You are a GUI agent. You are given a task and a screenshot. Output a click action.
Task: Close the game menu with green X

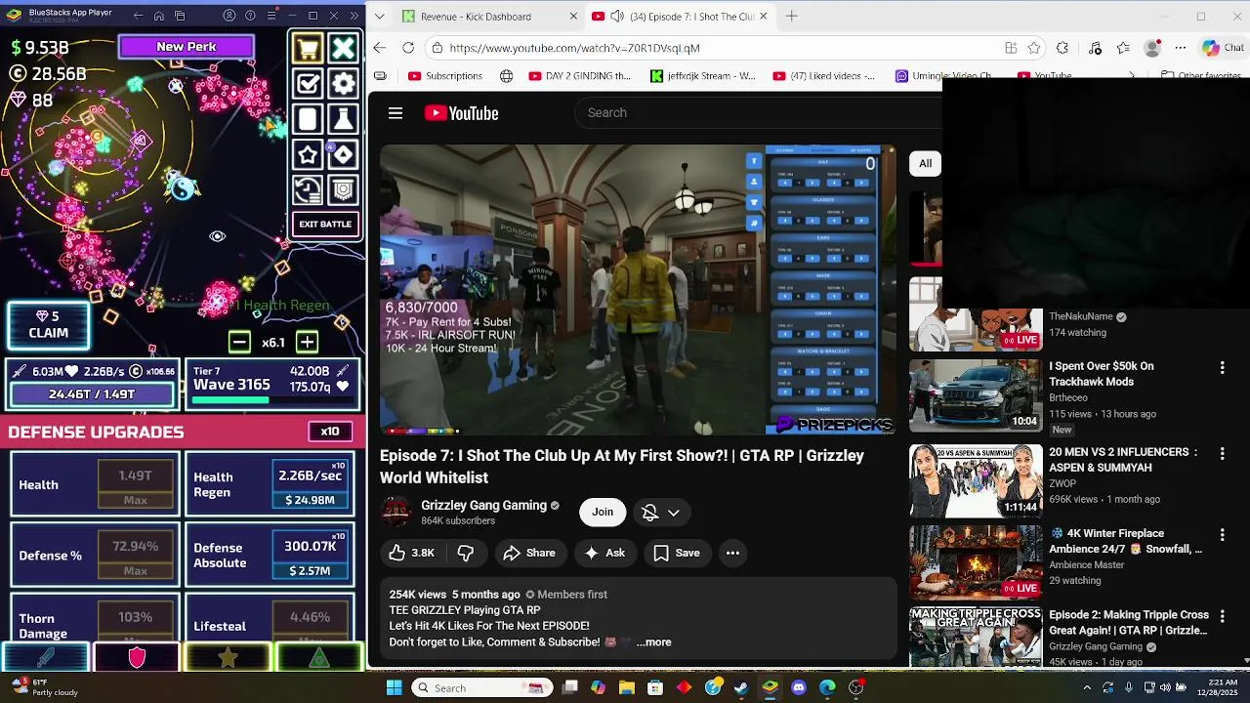(343, 49)
